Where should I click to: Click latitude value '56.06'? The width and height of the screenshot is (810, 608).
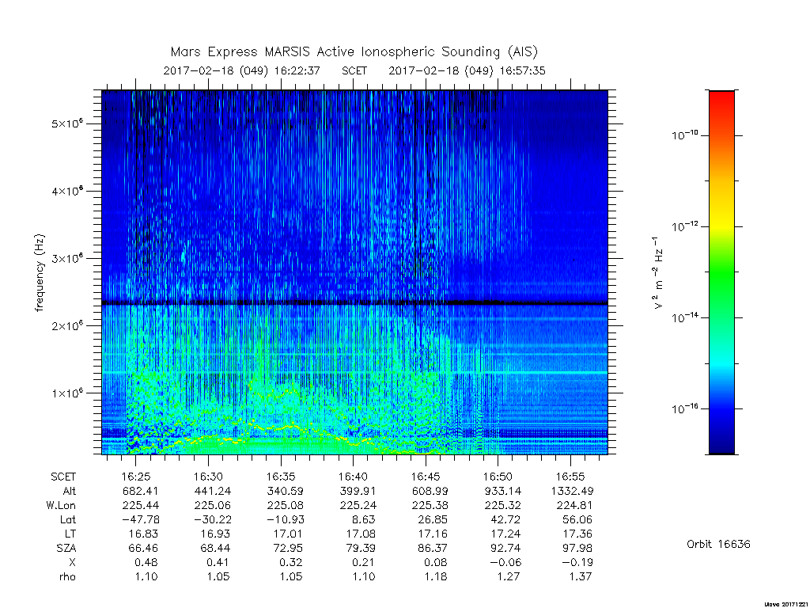click(577, 519)
